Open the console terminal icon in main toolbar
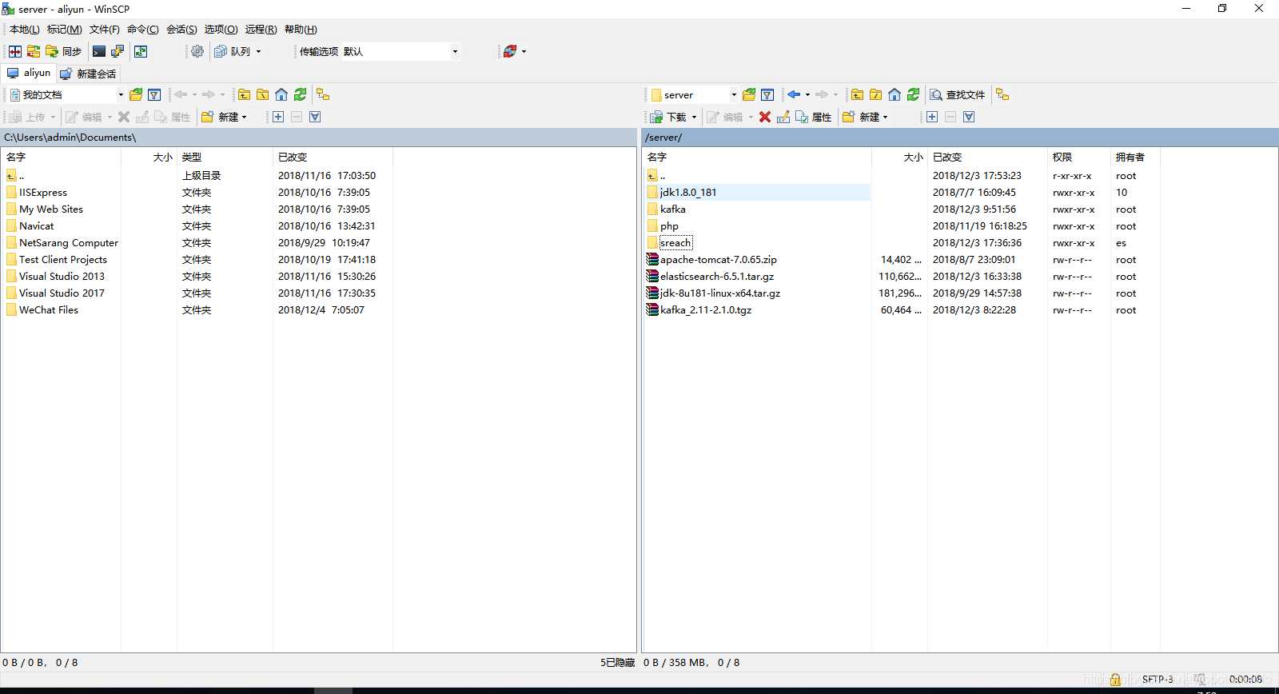Viewport: 1279px width, 694px height. pos(99,51)
